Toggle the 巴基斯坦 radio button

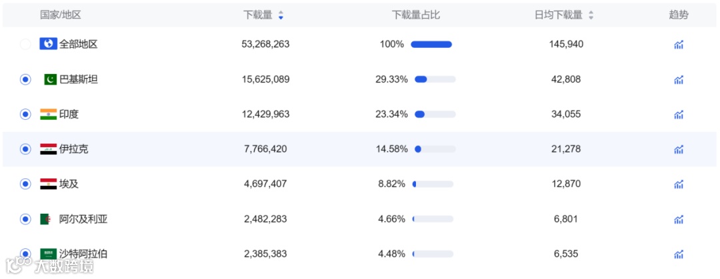(25, 79)
